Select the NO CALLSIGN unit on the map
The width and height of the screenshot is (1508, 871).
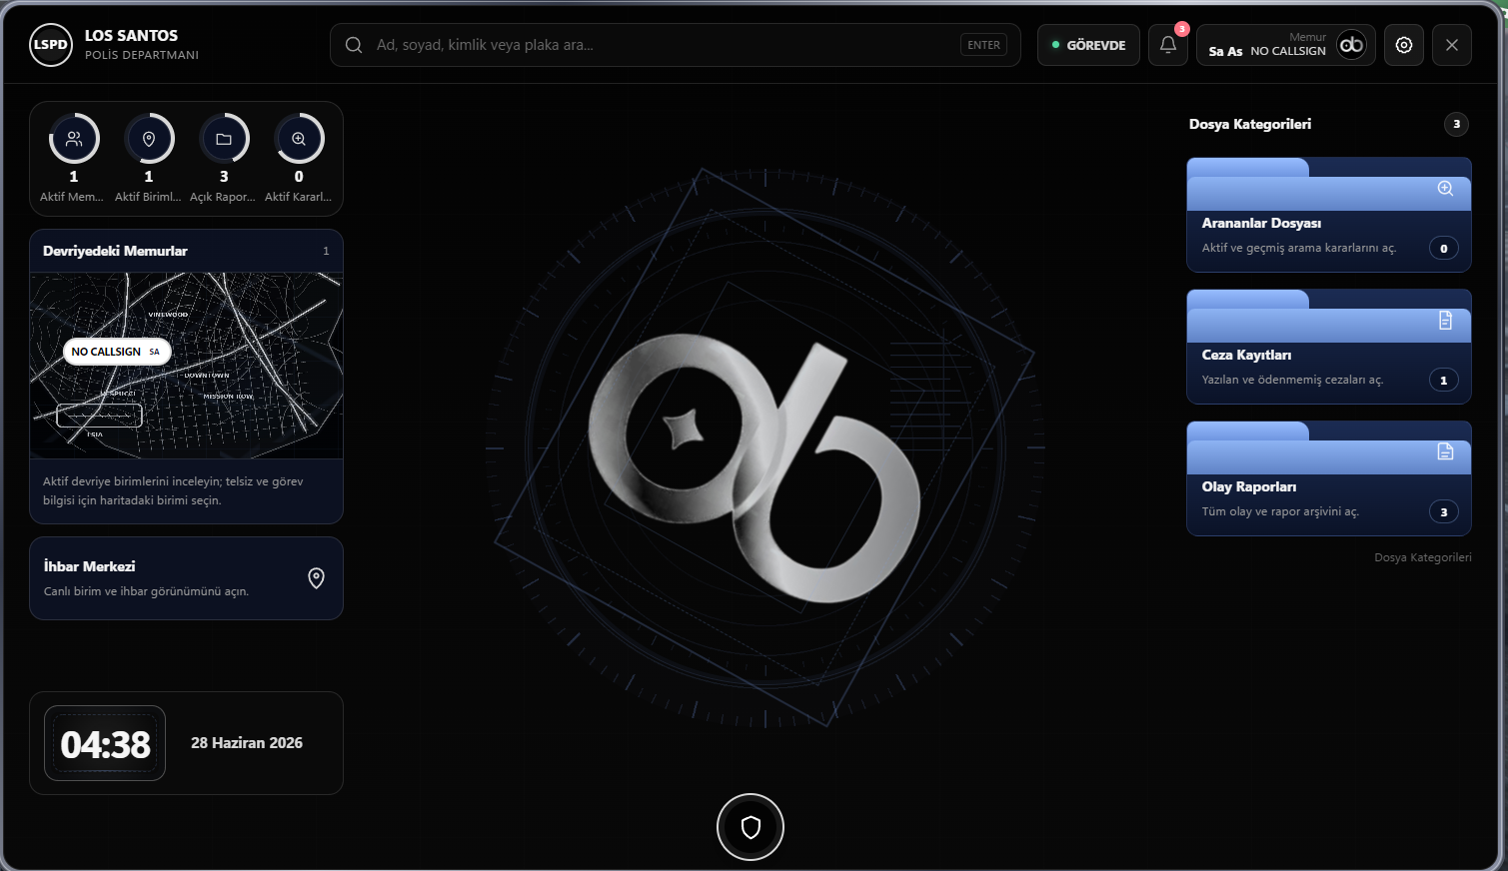117,352
